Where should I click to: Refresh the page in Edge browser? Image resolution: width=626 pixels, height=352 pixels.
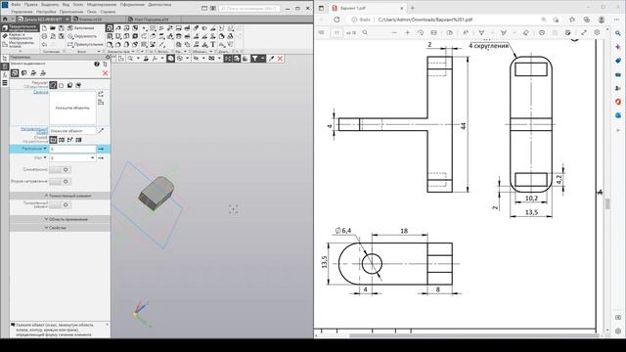(336, 20)
